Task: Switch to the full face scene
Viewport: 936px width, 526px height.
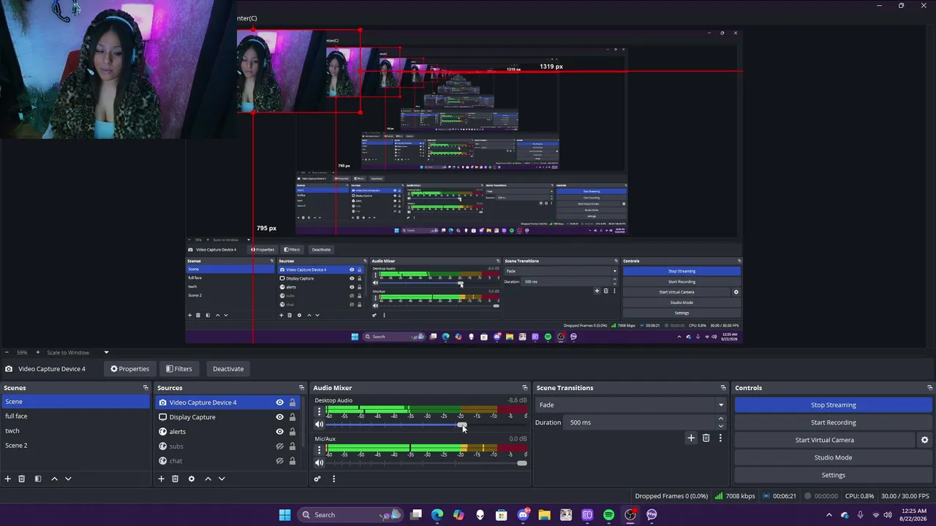Action: pos(75,416)
